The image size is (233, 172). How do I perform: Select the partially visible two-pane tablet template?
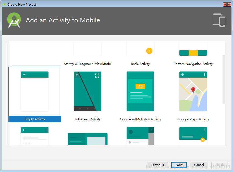click(88, 139)
